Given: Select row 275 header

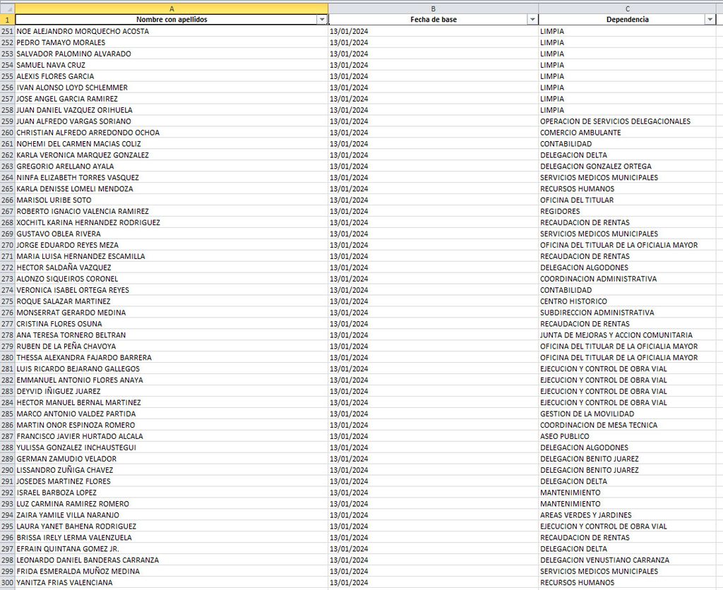Looking at the screenshot, I should (7, 301).
